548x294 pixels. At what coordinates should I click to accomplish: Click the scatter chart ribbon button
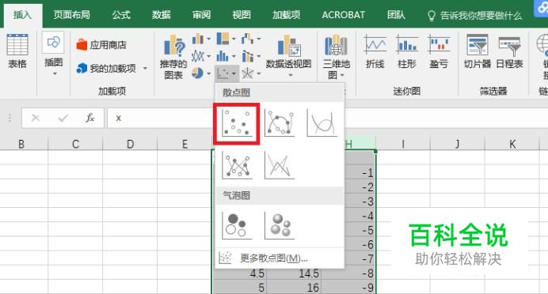point(226,73)
